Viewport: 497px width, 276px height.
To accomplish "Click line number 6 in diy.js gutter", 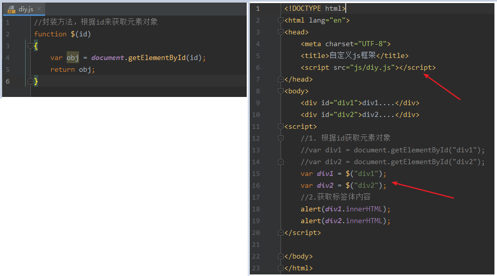I will click(x=8, y=82).
